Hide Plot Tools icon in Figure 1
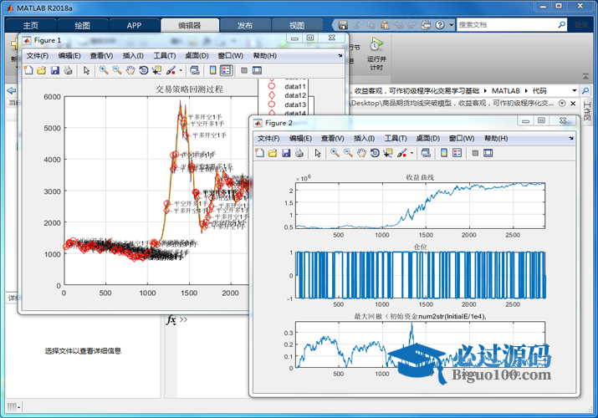 244,70
